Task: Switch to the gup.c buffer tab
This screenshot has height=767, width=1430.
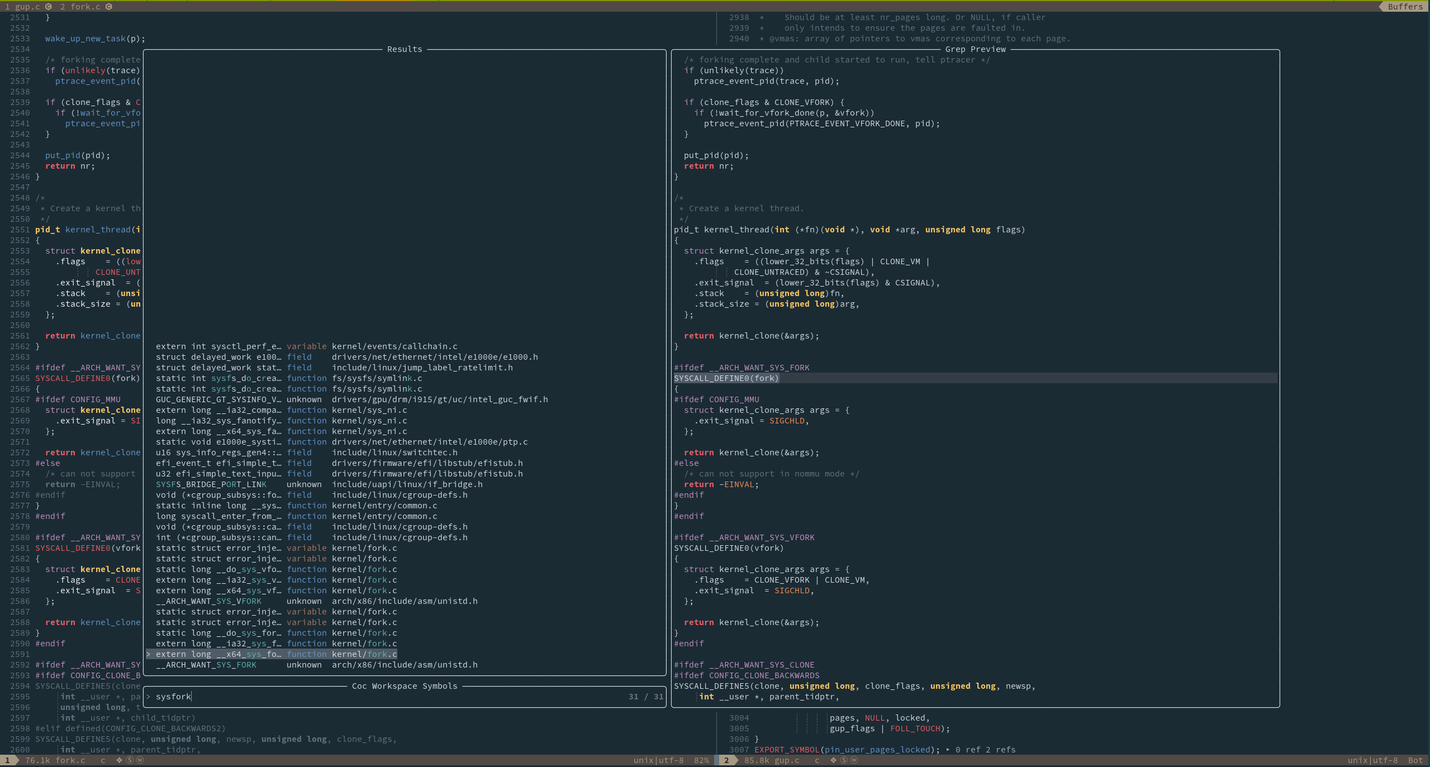Action: click(27, 7)
